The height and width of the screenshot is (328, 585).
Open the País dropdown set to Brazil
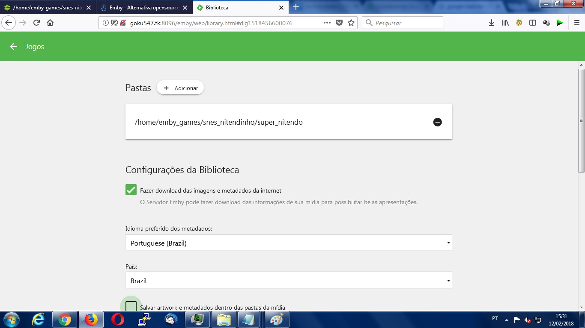click(289, 280)
